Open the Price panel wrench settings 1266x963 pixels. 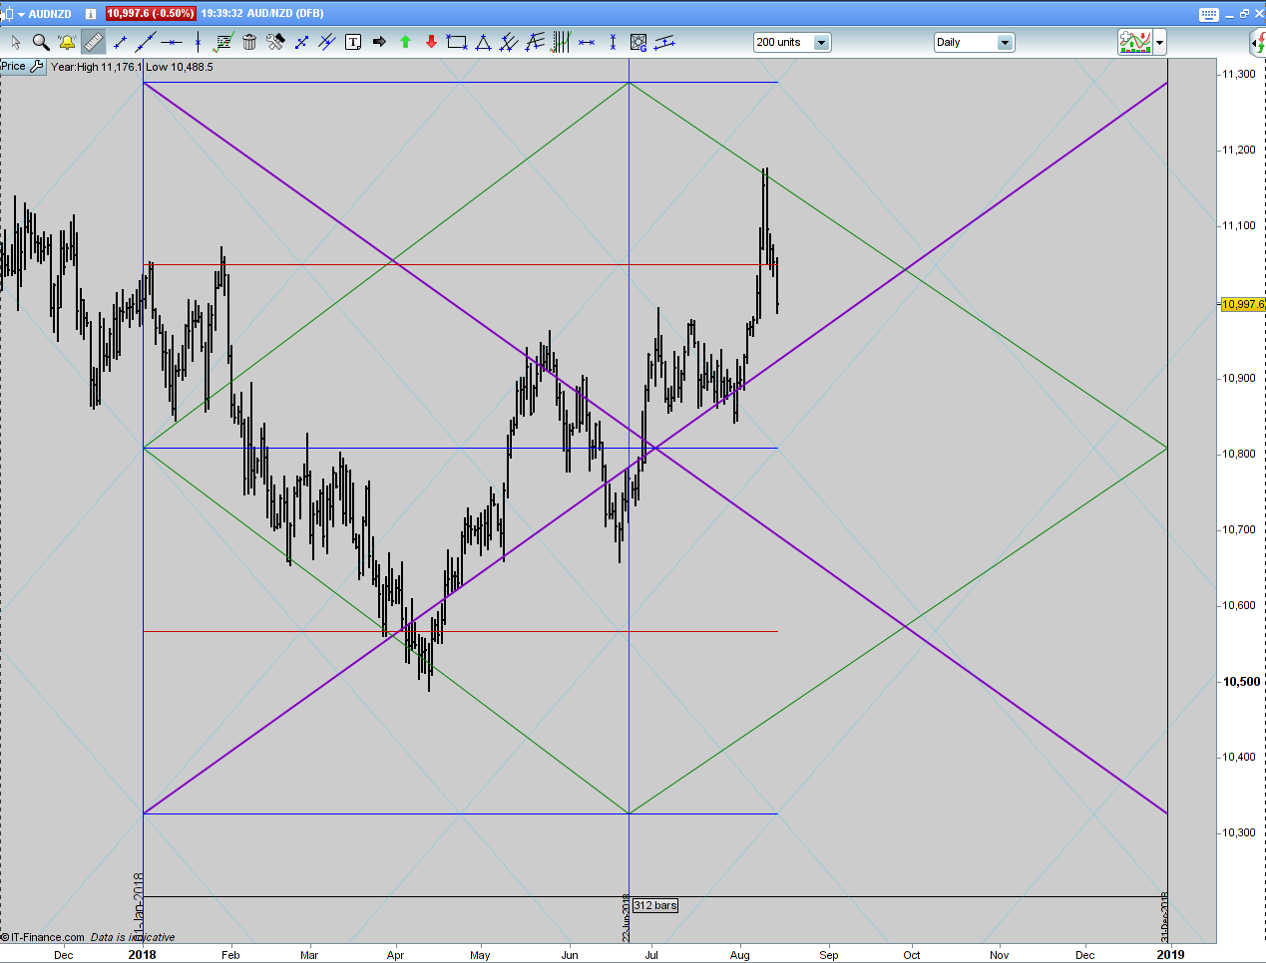pyautogui.click(x=37, y=67)
